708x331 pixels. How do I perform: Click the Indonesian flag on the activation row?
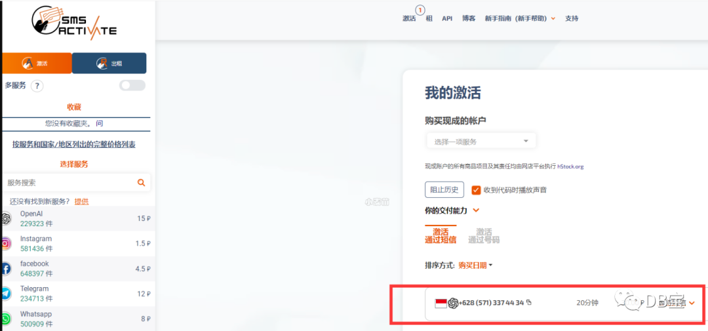(441, 303)
